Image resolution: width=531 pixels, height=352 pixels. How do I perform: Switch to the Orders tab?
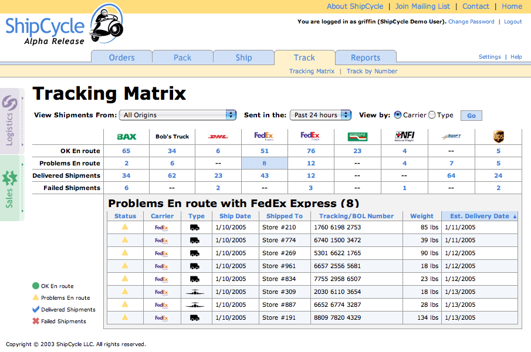(x=121, y=57)
